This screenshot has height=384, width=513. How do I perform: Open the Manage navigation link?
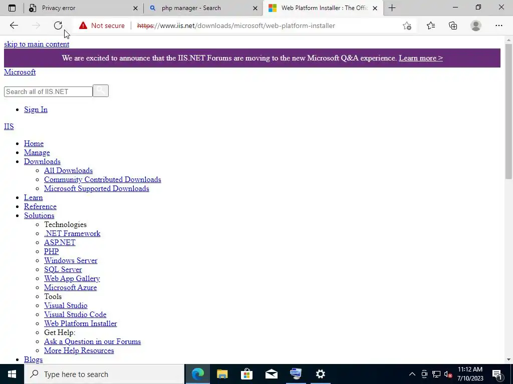(x=37, y=152)
